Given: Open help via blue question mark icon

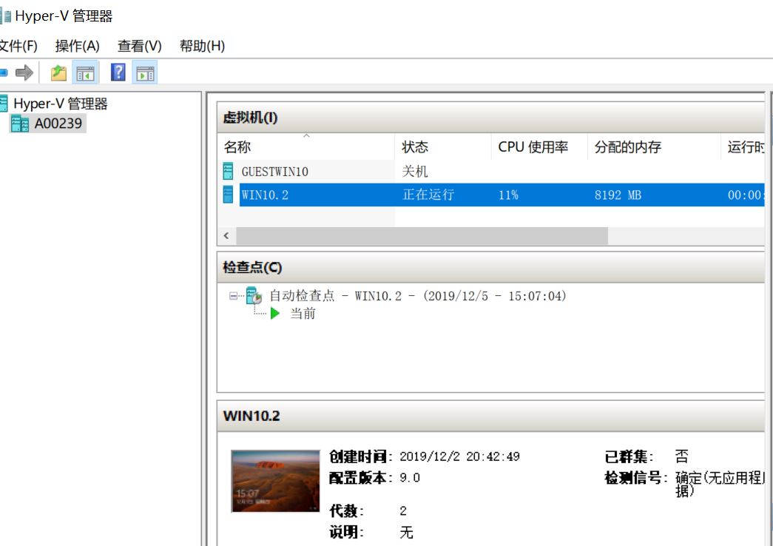Looking at the screenshot, I should click(118, 73).
